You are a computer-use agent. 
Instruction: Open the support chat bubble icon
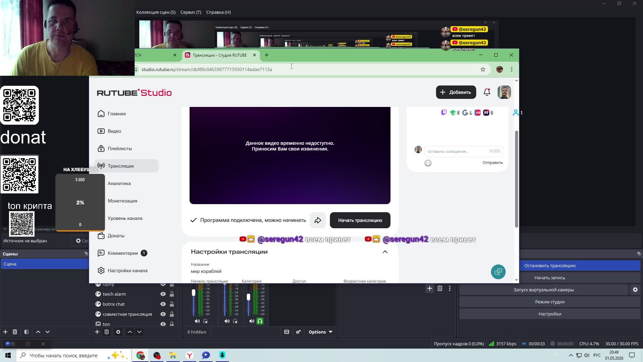498,271
